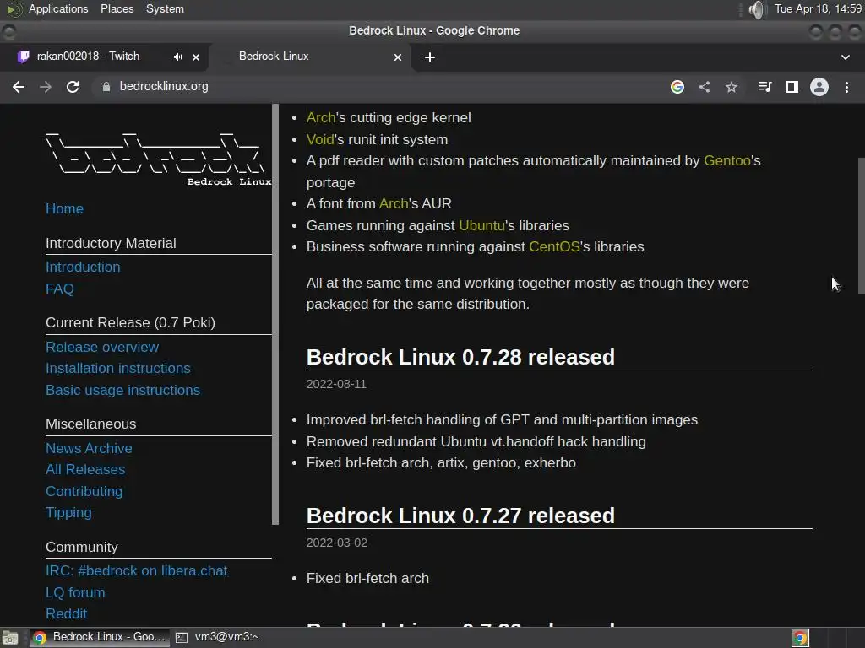Open the Reddit community link
This screenshot has width=865, height=648.
tap(66, 614)
